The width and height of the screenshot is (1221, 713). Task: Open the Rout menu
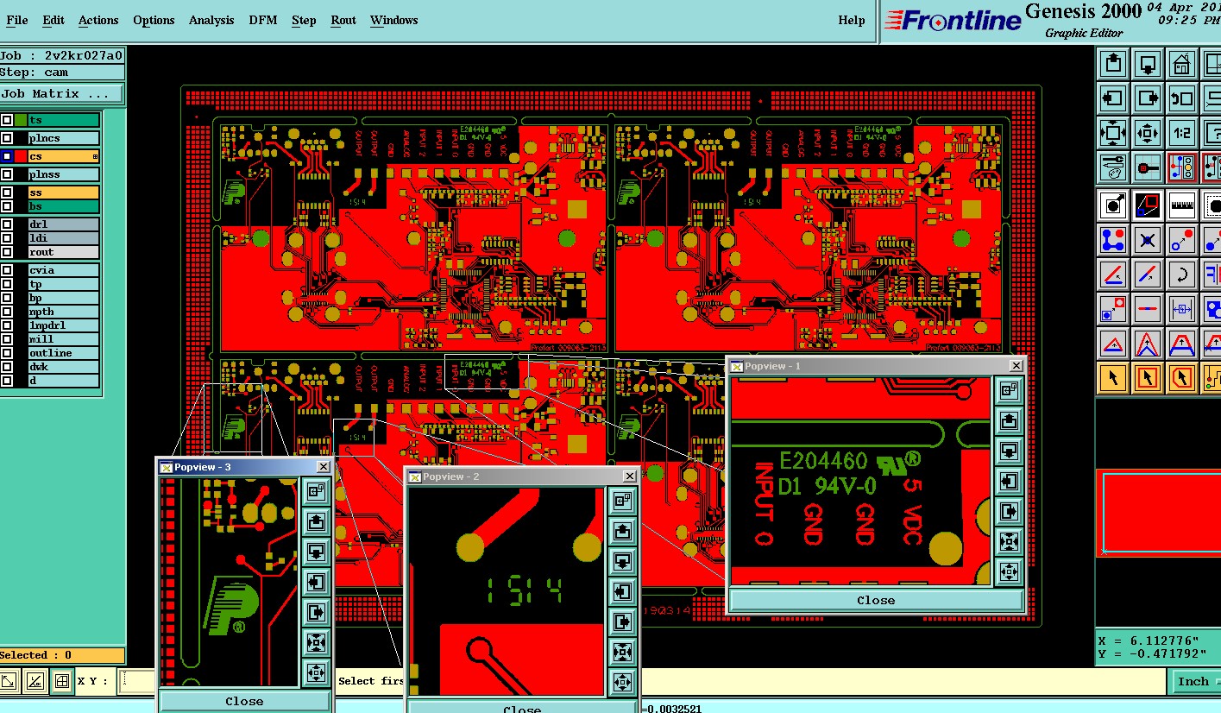point(343,20)
